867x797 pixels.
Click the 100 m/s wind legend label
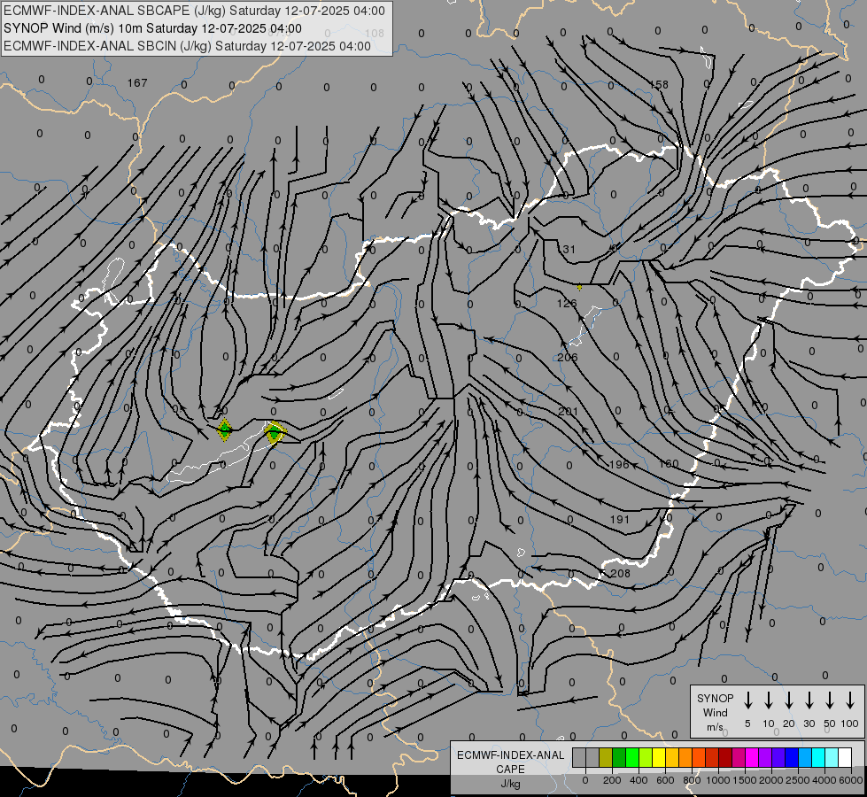(x=850, y=723)
